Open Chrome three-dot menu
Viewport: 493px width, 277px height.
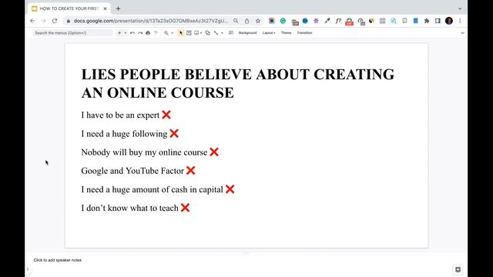(x=460, y=21)
